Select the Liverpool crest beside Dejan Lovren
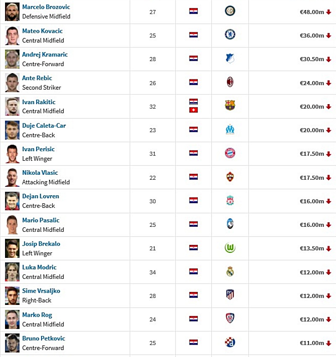 (230, 200)
